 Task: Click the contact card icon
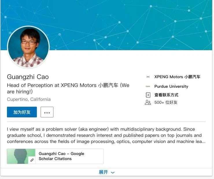click(148, 95)
